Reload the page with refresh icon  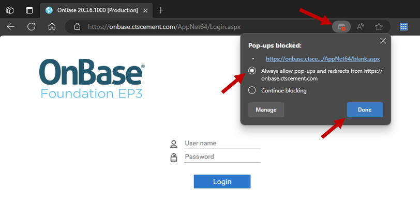pyautogui.click(x=32, y=26)
